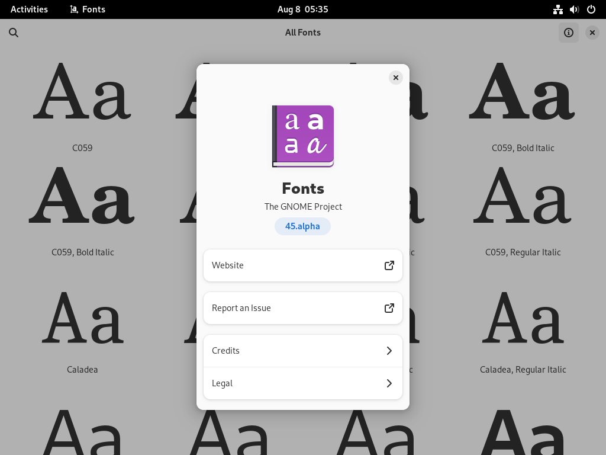Screen dimensions: 606x455
Task: Click The GNOME Project developer name
Action: coord(303,207)
